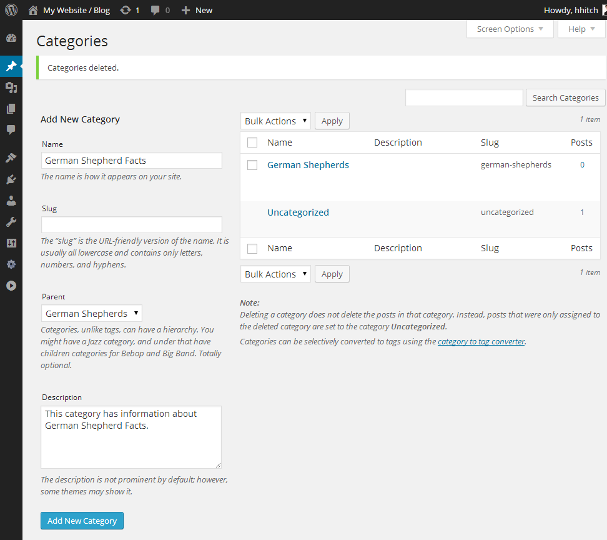
Task: Open Tools using the wrench icon
Action: tap(11, 222)
